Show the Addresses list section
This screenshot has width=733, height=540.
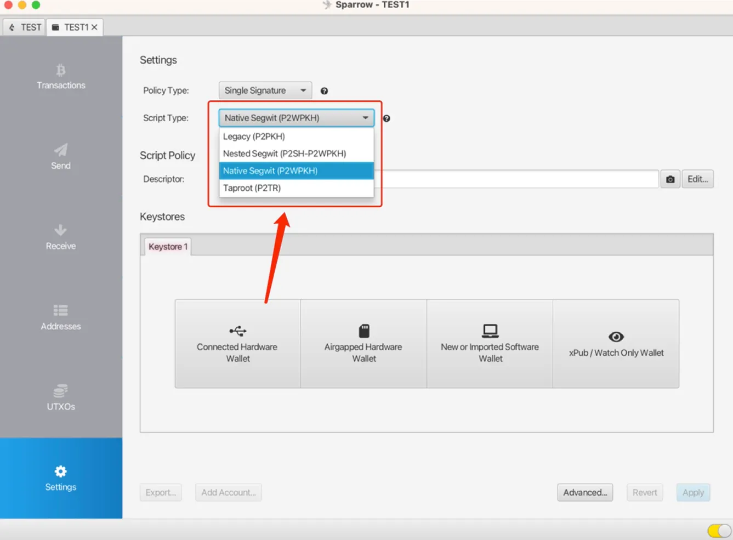coord(61,317)
